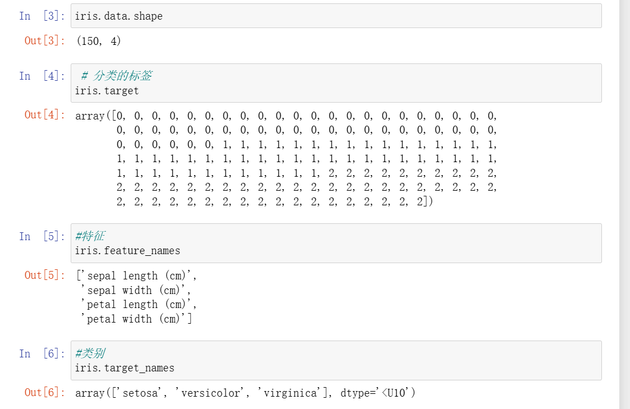Click the In [6] prompt label

pyautogui.click(x=42, y=353)
